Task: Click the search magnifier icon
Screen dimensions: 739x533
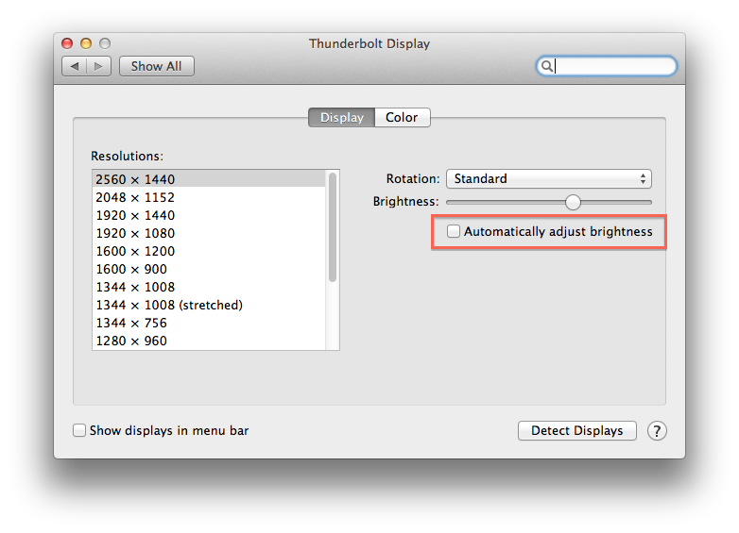Action: click(546, 66)
